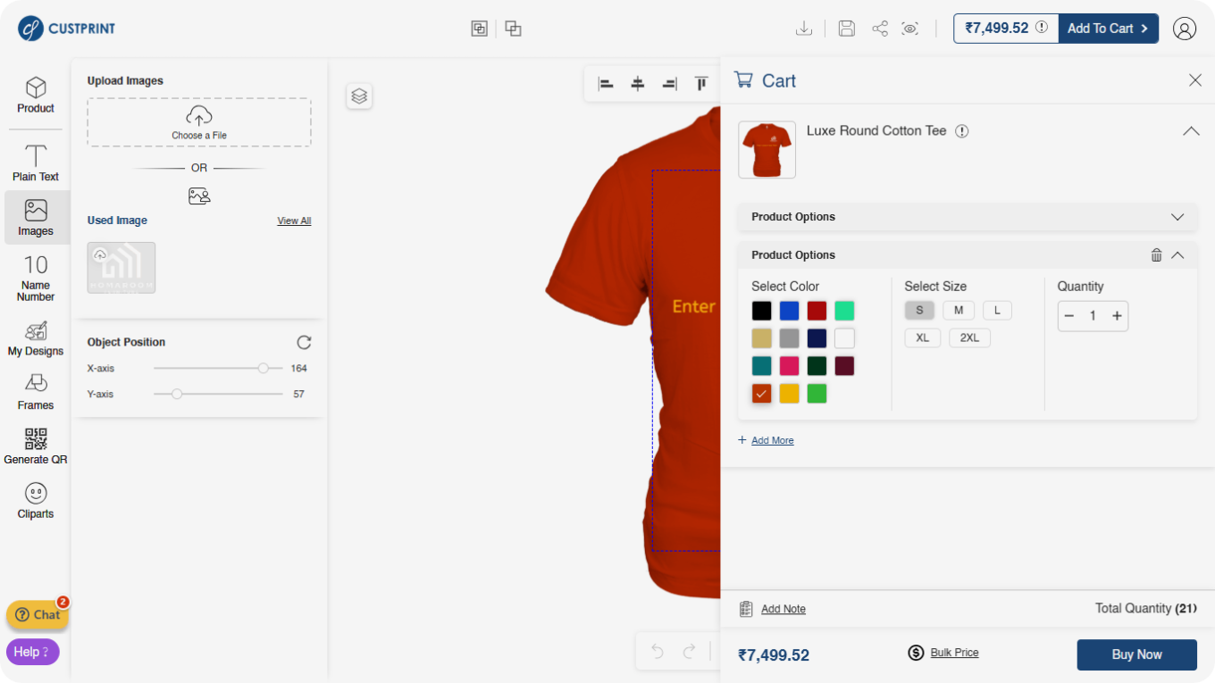Open the Generate QR tool

(x=36, y=446)
